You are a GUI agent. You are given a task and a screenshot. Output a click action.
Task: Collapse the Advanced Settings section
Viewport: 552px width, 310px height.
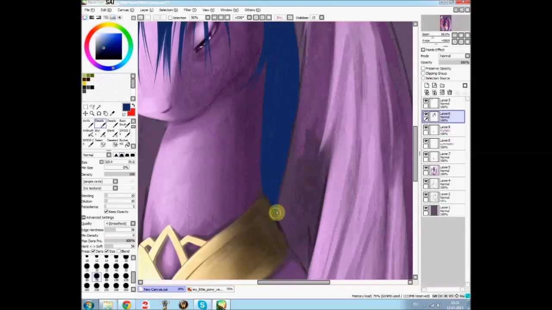coord(84,218)
